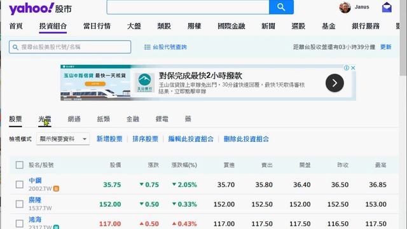Switch to 光電 portfolio tab
Screen dimensions: 407x229
pyautogui.click(x=45, y=119)
